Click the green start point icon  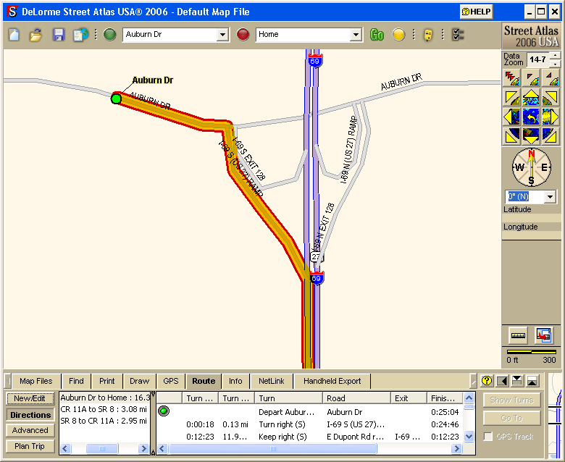[x=110, y=35]
